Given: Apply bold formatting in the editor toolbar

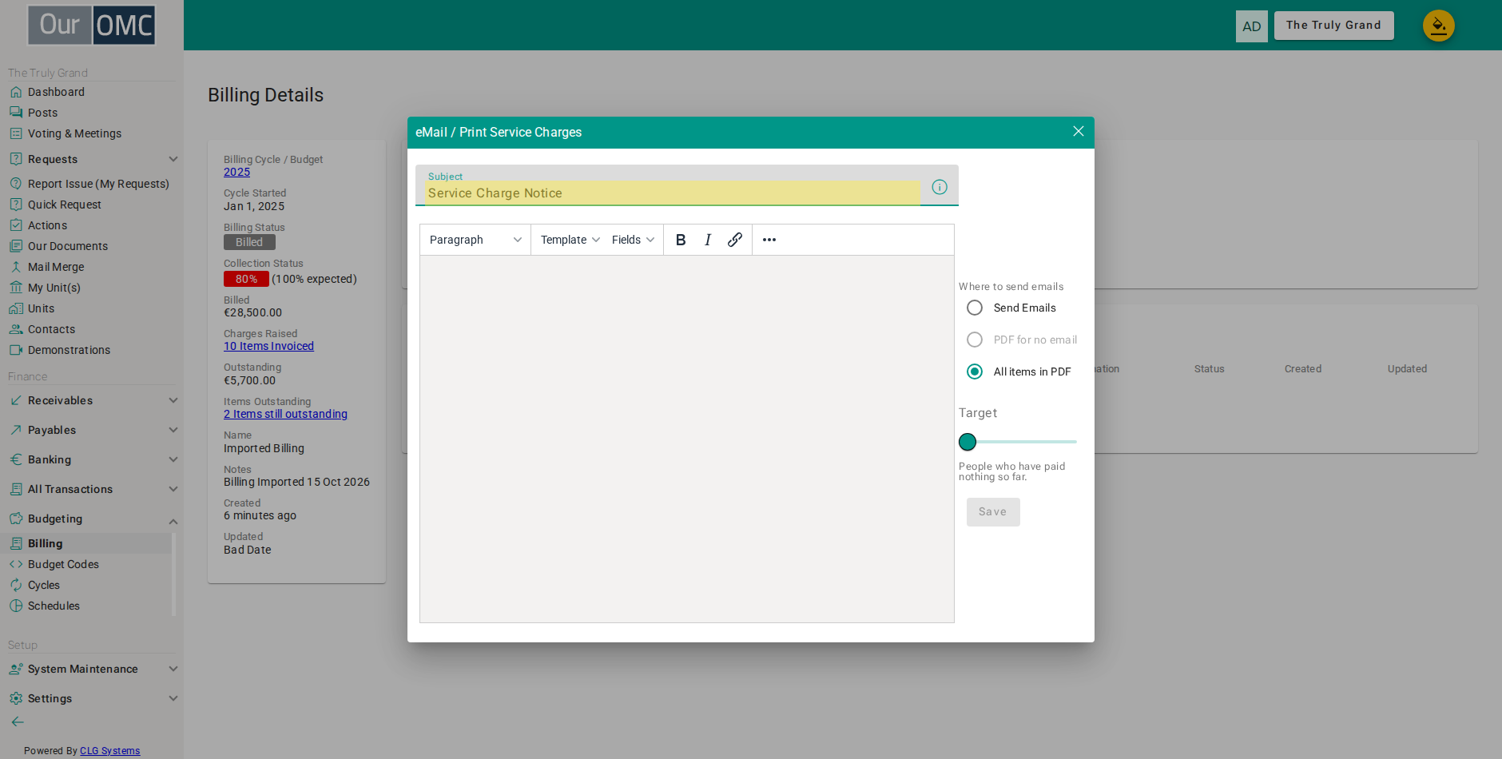Looking at the screenshot, I should [681, 240].
